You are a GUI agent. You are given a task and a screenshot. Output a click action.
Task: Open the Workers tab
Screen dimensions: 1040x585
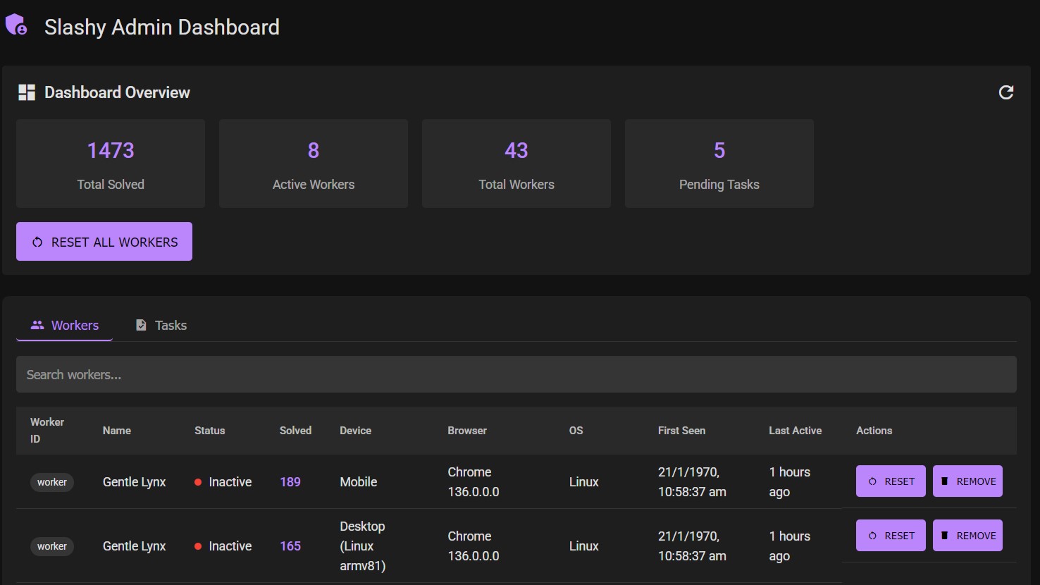(64, 325)
